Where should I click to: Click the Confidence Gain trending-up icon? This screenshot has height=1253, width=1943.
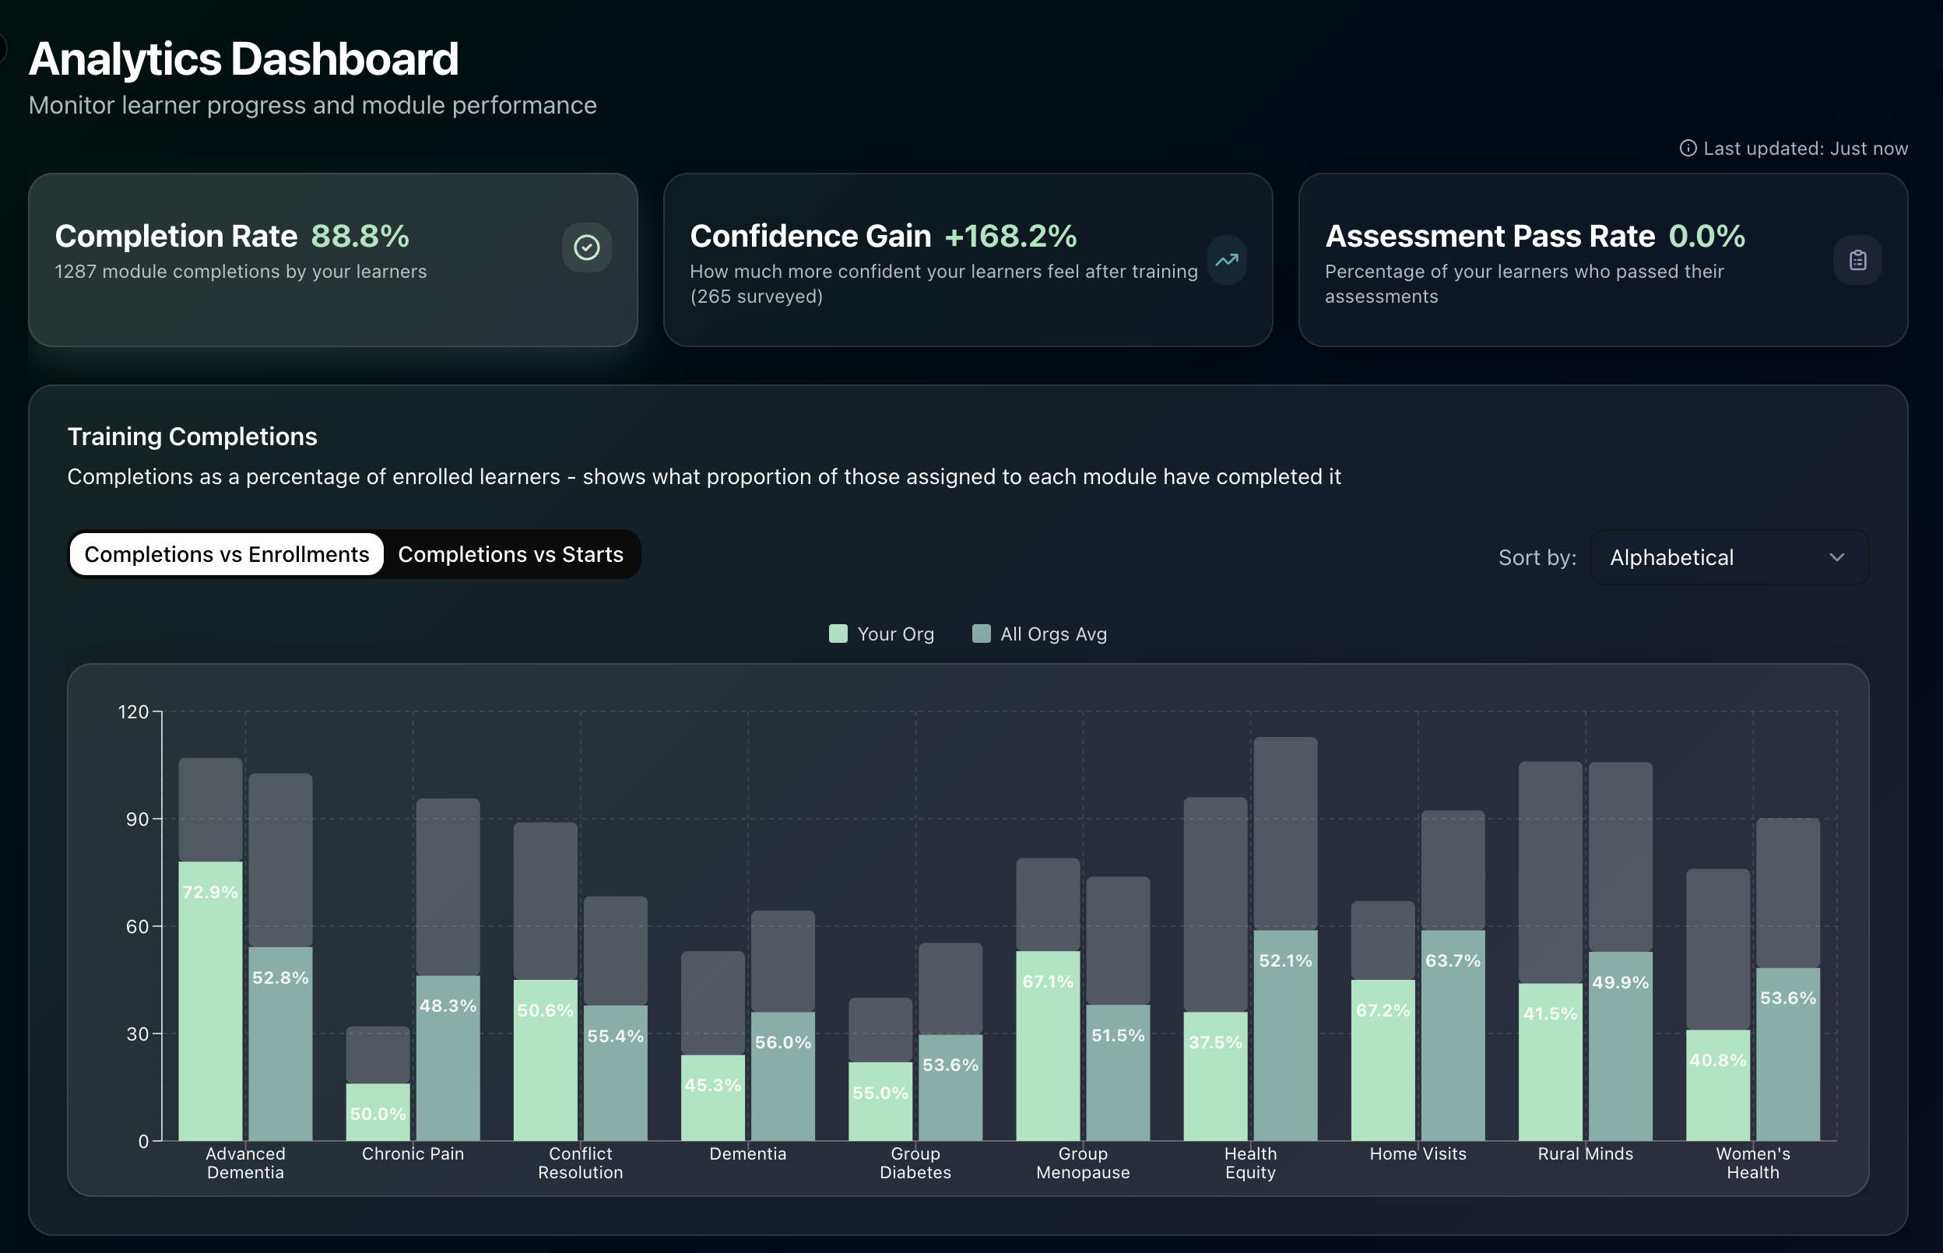pyautogui.click(x=1227, y=261)
